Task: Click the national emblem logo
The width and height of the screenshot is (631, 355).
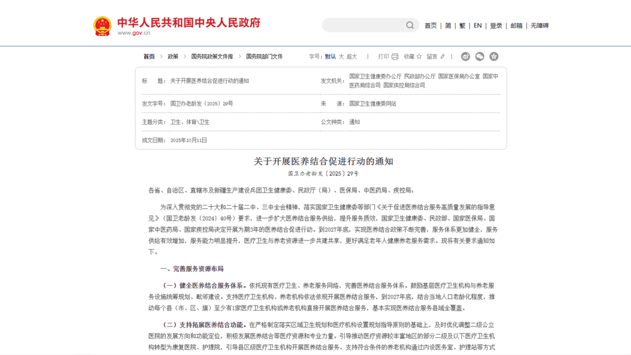Action: click(102, 26)
